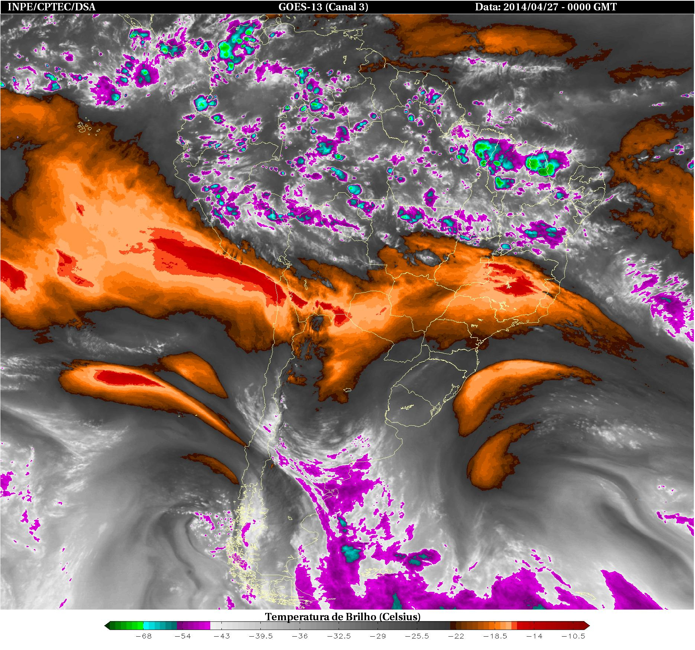Click the -36 colorbar value
695x650 pixels.
point(300,636)
